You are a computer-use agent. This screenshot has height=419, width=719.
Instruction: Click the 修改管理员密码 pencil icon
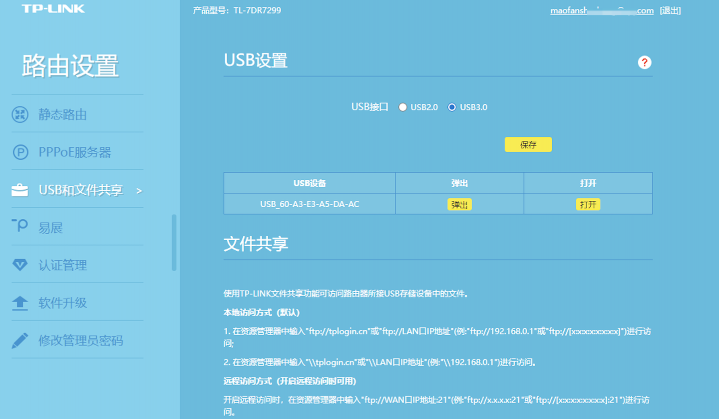20,341
